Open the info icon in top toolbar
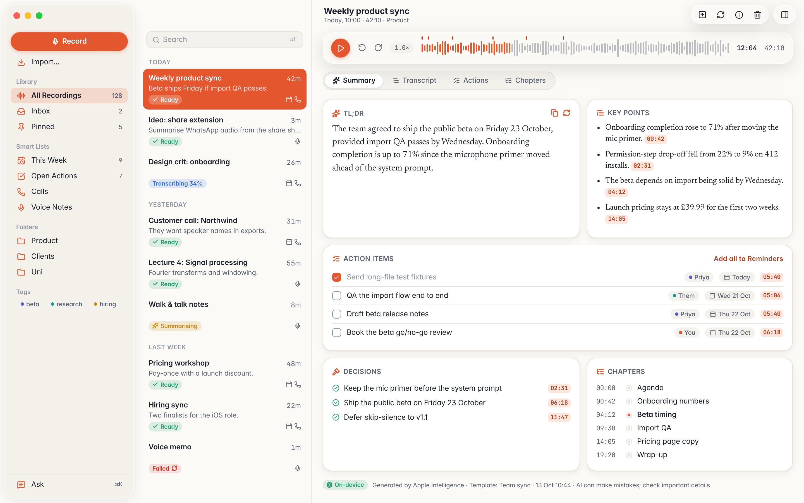The image size is (804, 503). point(739,15)
